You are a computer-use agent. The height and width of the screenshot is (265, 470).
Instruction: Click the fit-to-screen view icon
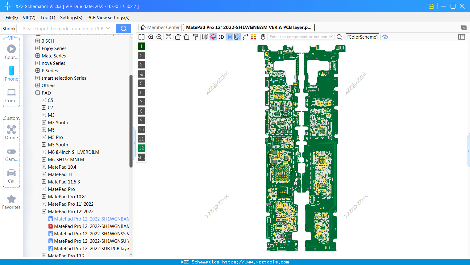pos(168,37)
